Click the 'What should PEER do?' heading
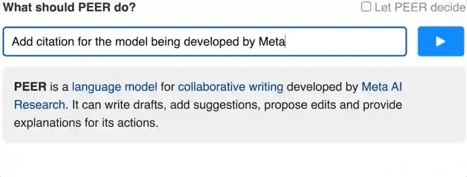 pyautogui.click(x=69, y=8)
